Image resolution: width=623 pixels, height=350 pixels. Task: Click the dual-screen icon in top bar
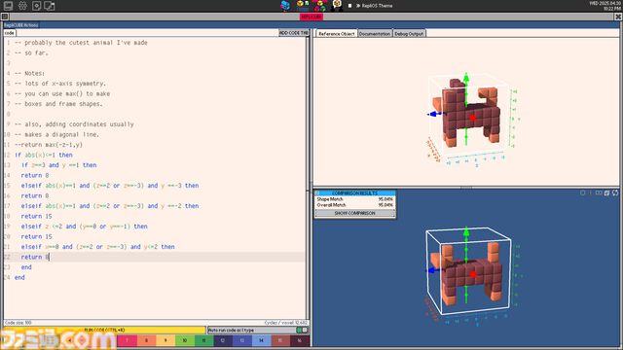(50, 6)
